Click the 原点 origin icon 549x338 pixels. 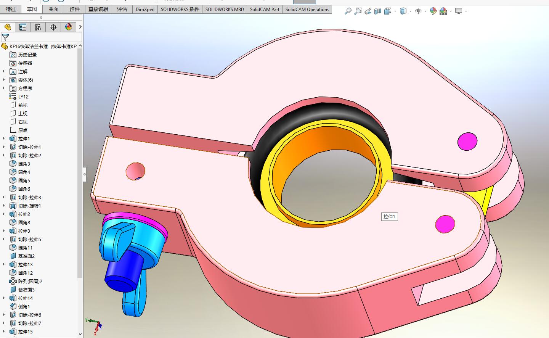pos(13,130)
